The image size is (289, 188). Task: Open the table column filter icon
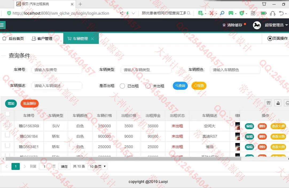pyautogui.click(x=268, y=103)
